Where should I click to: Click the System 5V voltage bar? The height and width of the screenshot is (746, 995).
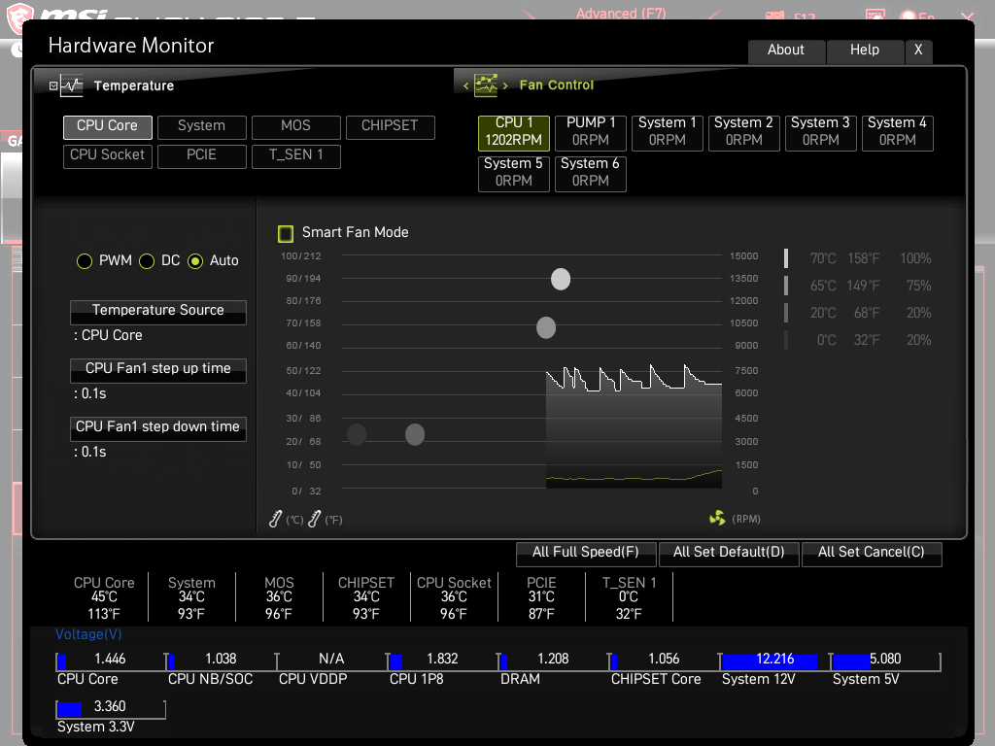pos(886,661)
